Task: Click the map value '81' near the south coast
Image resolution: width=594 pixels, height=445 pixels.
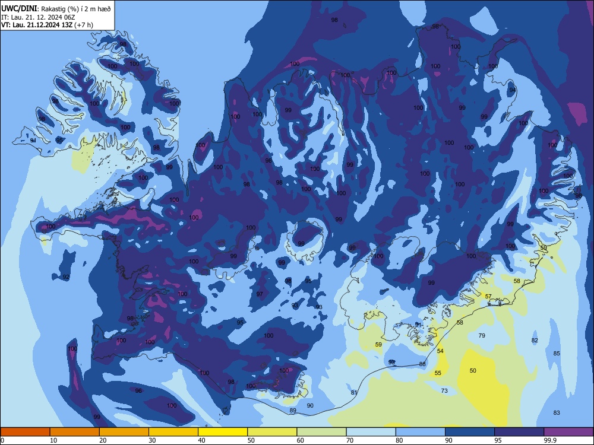Action: pyautogui.click(x=354, y=392)
